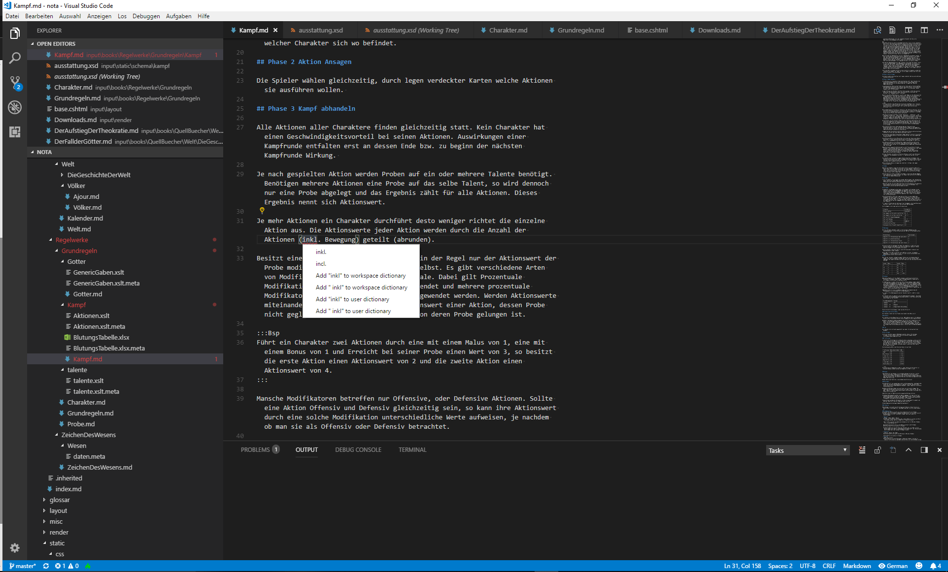
Task: Open the Source Control view icon
Action: click(15, 82)
